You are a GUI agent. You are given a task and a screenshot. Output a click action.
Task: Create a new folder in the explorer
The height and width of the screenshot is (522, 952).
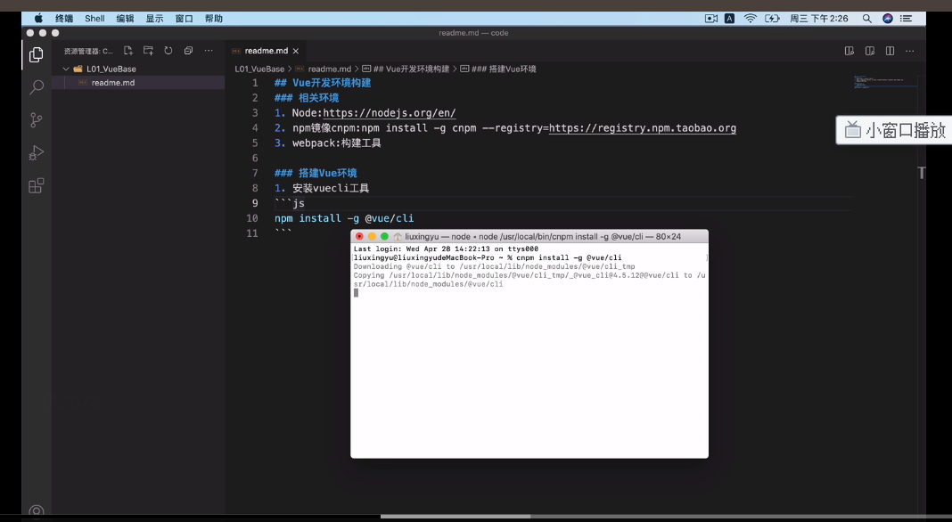(148, 51)
